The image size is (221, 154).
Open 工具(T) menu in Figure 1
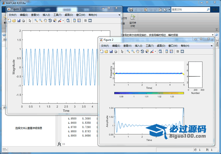pyautogui.click(x=57, y=15)
